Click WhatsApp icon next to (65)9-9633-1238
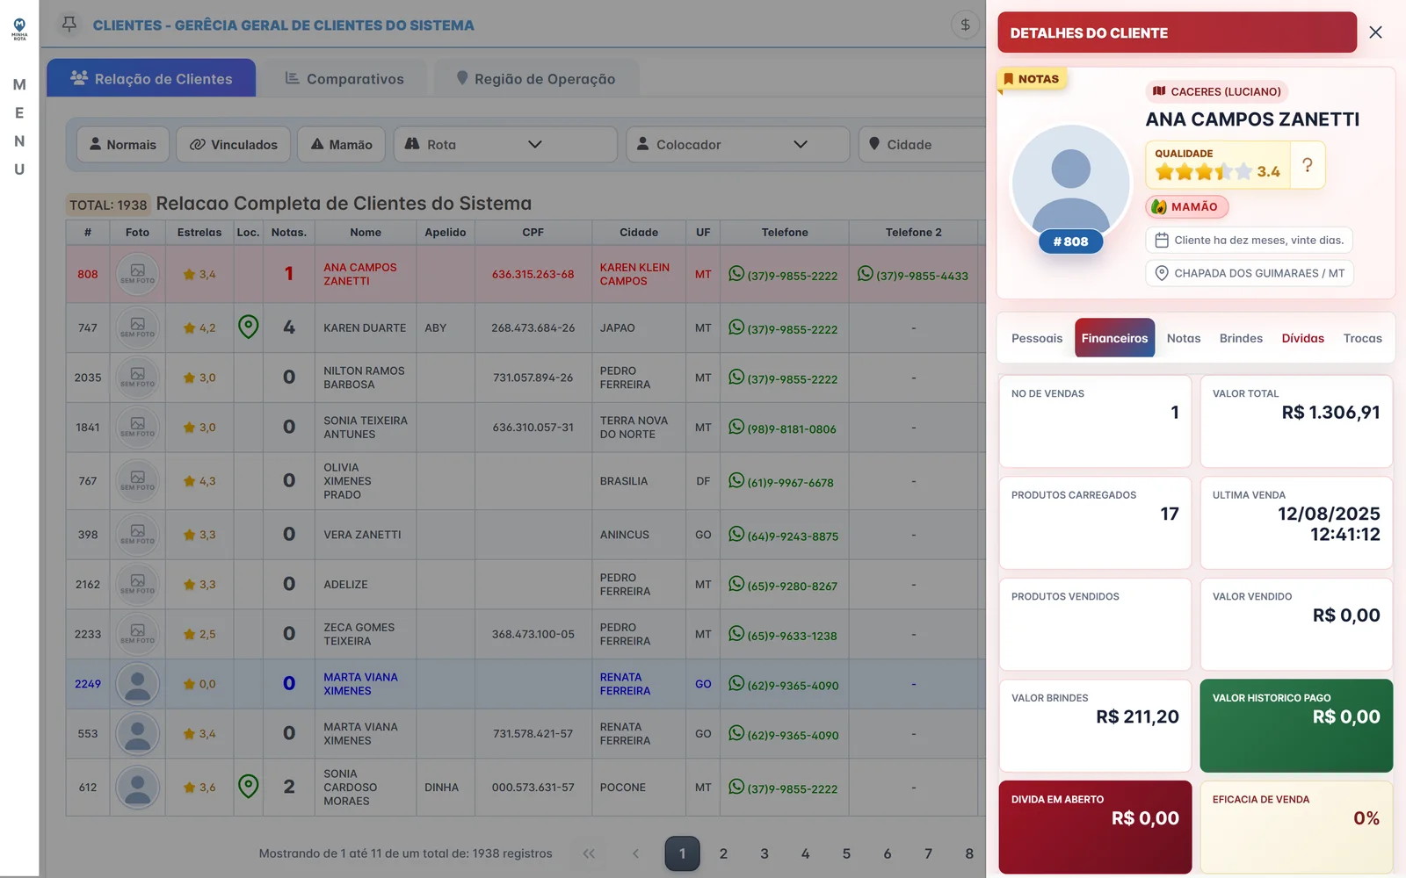 [736, 634]
